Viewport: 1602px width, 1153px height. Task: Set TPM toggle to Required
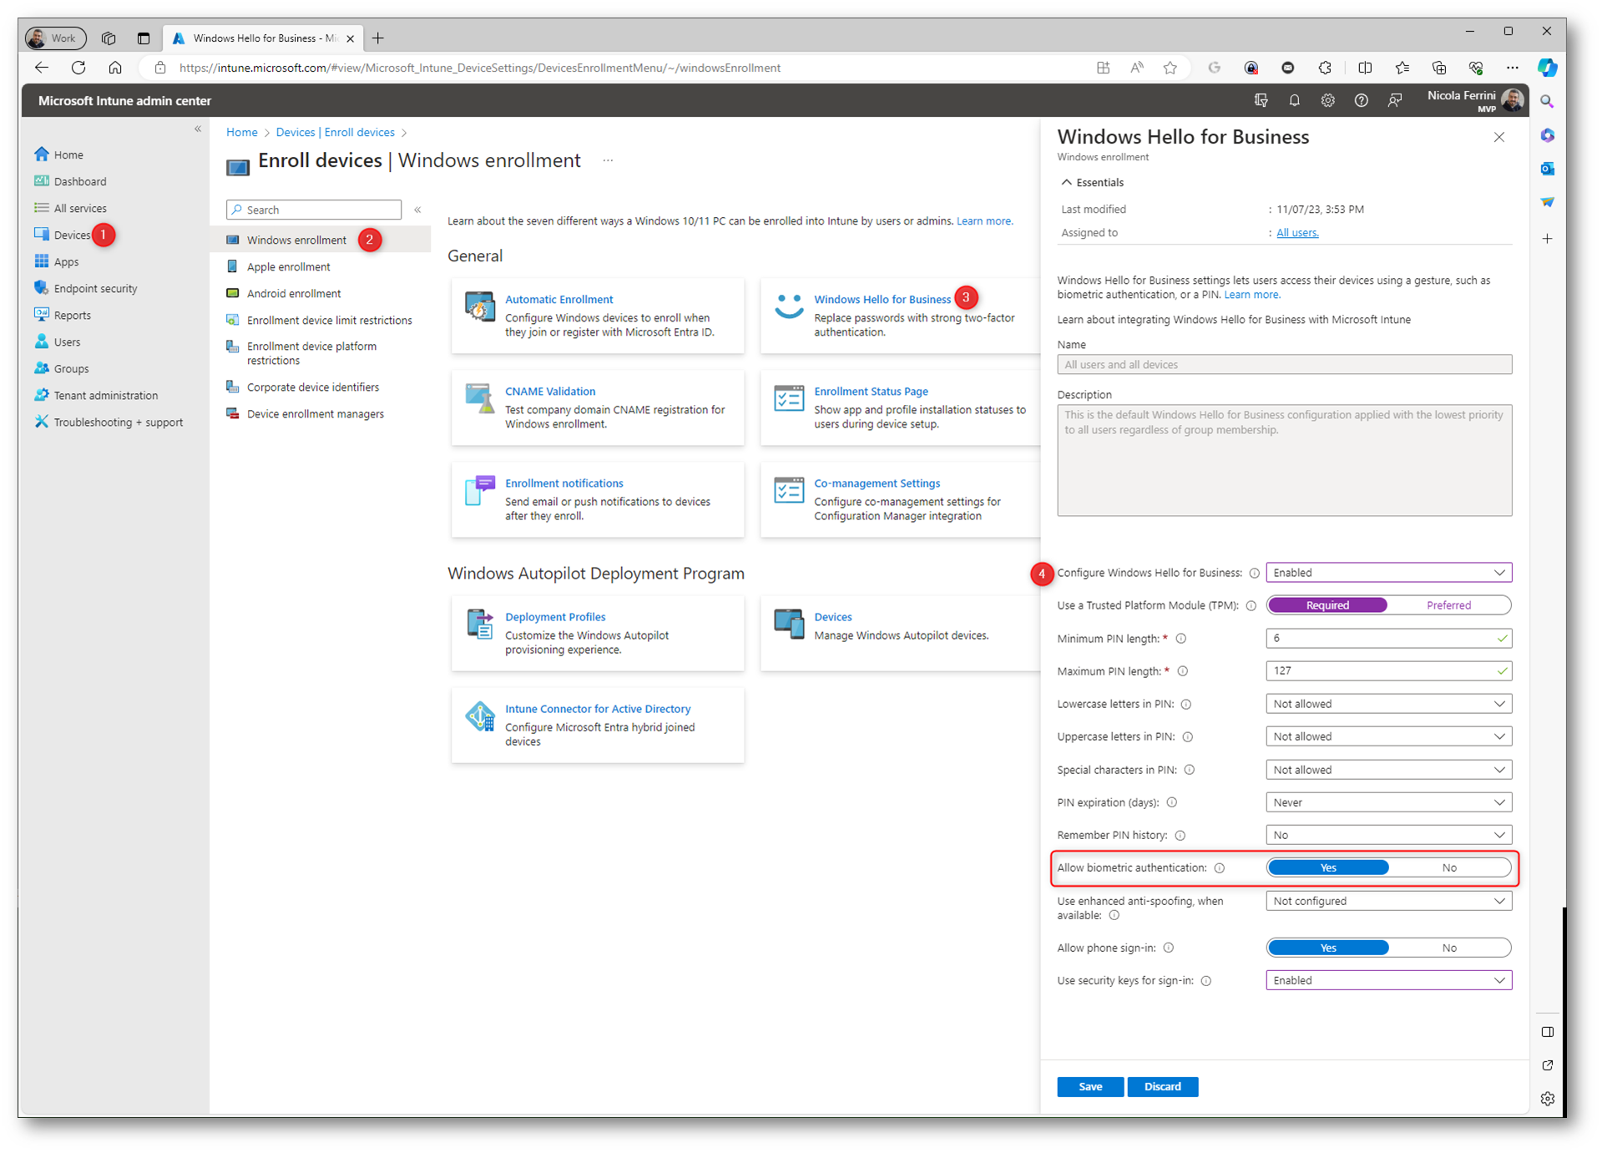pyautogui.click(x=1327, y=605)
